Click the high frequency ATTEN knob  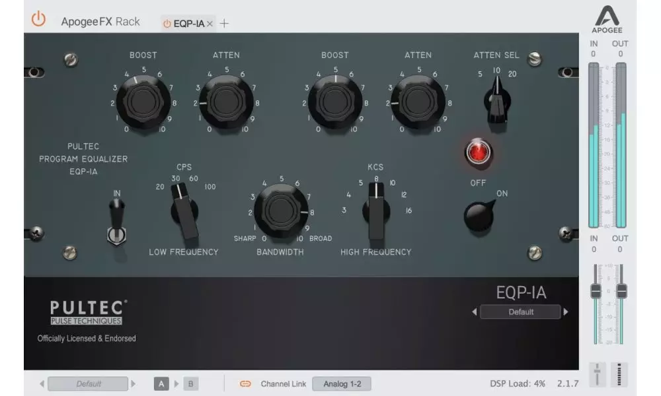tap(418, 102)
